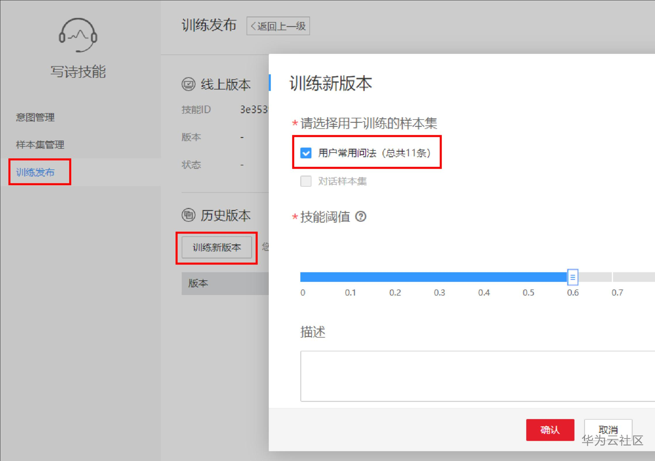Click the 训练新版本 button
655x461 pixels.
pos(217,248)
